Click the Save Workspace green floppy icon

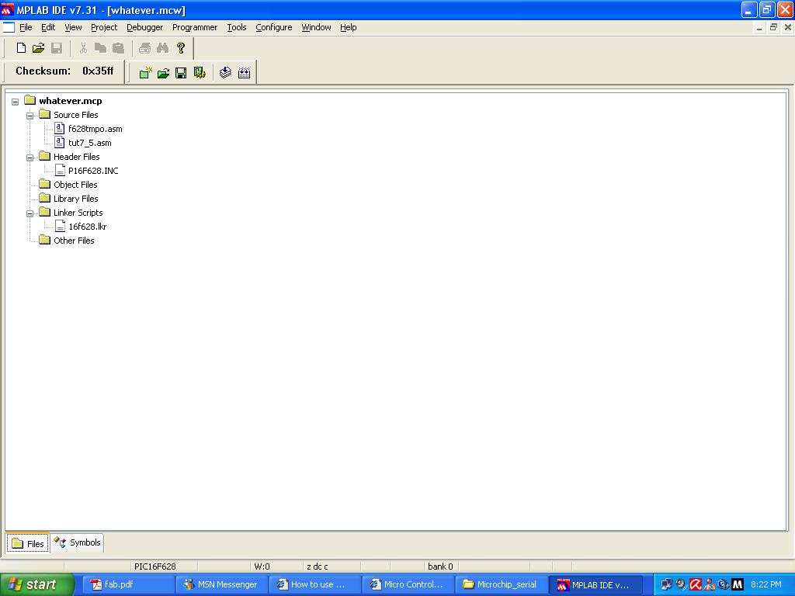click(181, 73)
